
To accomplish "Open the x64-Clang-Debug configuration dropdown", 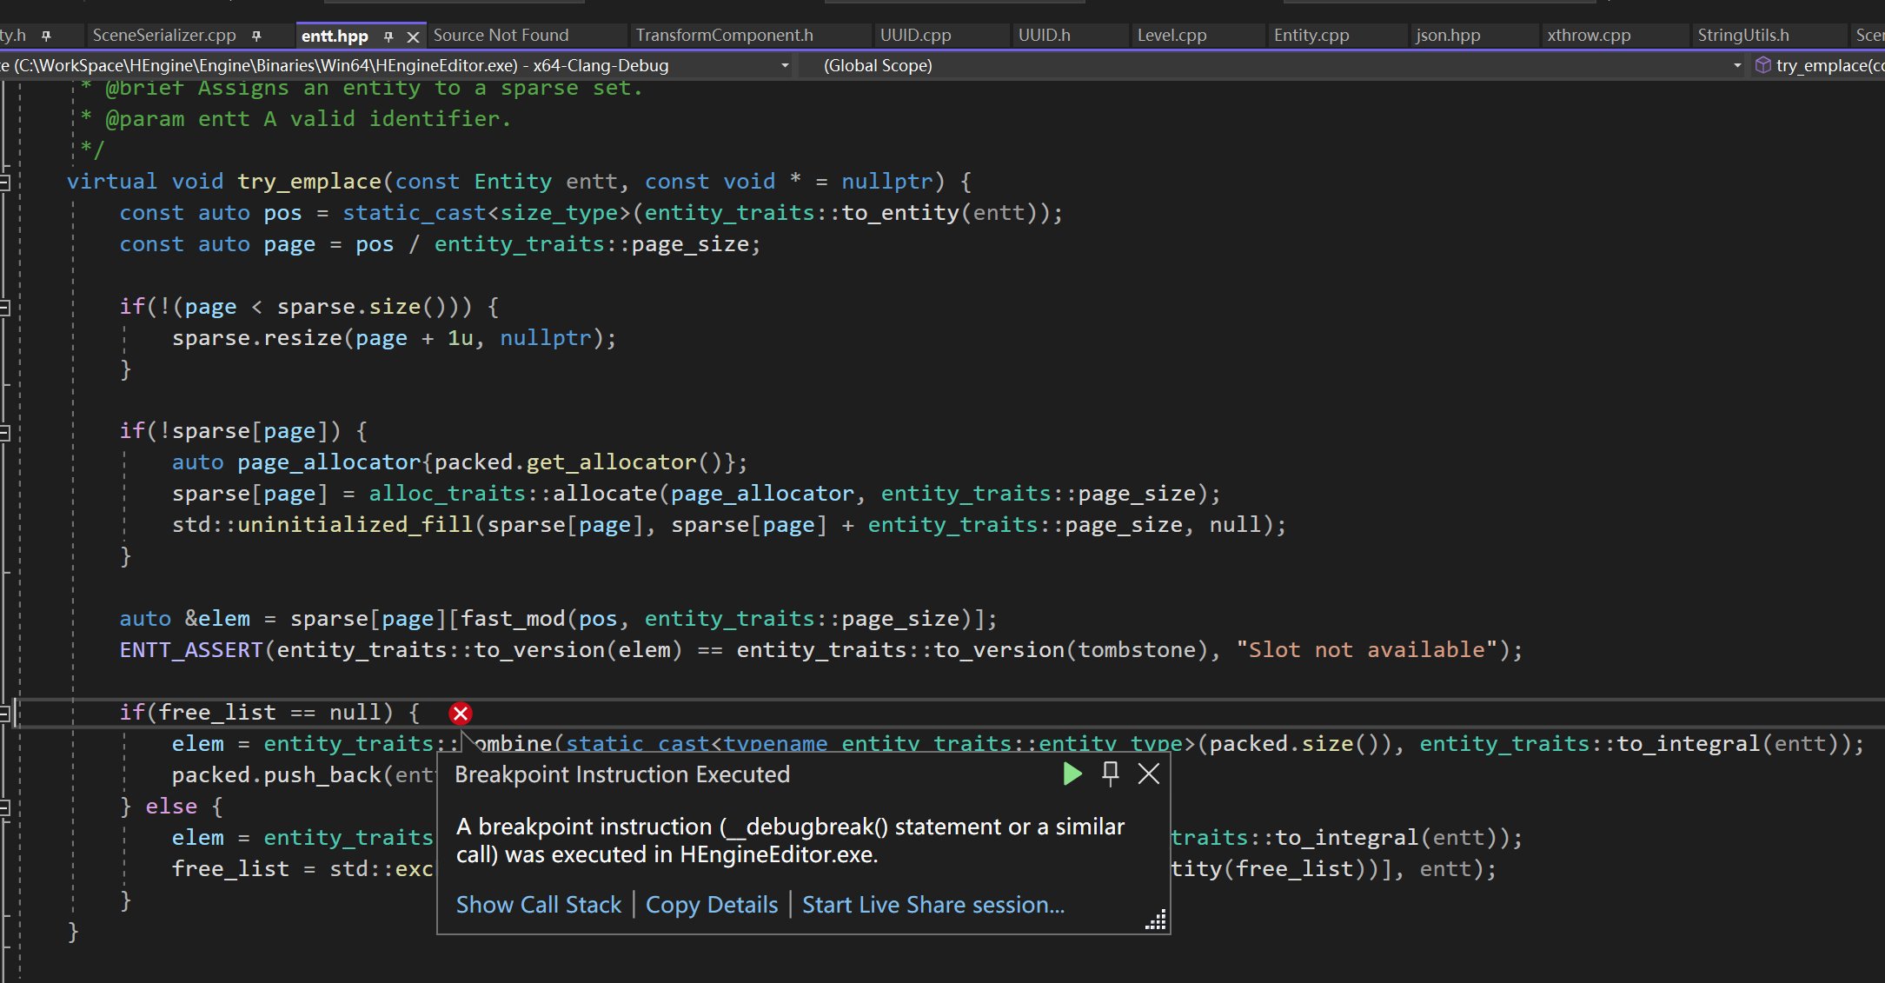I will tap(785, 65).
